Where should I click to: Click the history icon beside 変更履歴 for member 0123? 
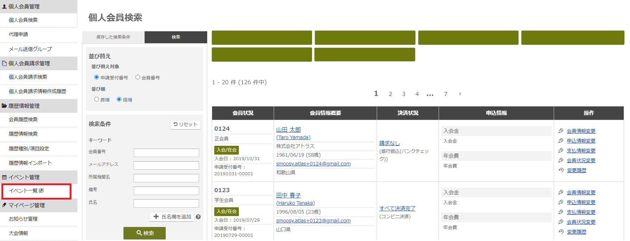(561, 232)
